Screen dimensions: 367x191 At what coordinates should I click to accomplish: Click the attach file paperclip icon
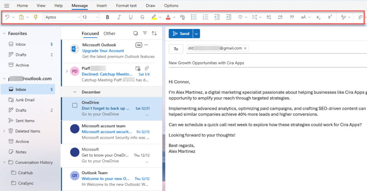pos(360,17)
